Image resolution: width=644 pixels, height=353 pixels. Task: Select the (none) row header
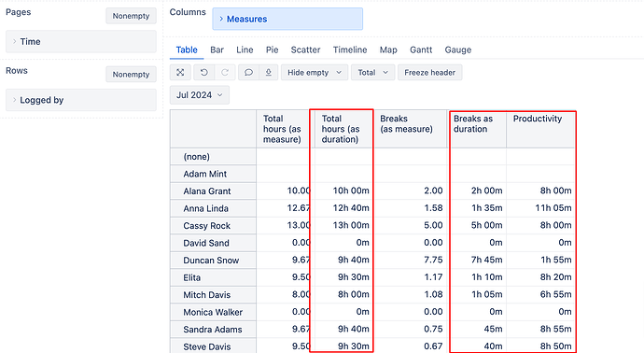(213, 157)
